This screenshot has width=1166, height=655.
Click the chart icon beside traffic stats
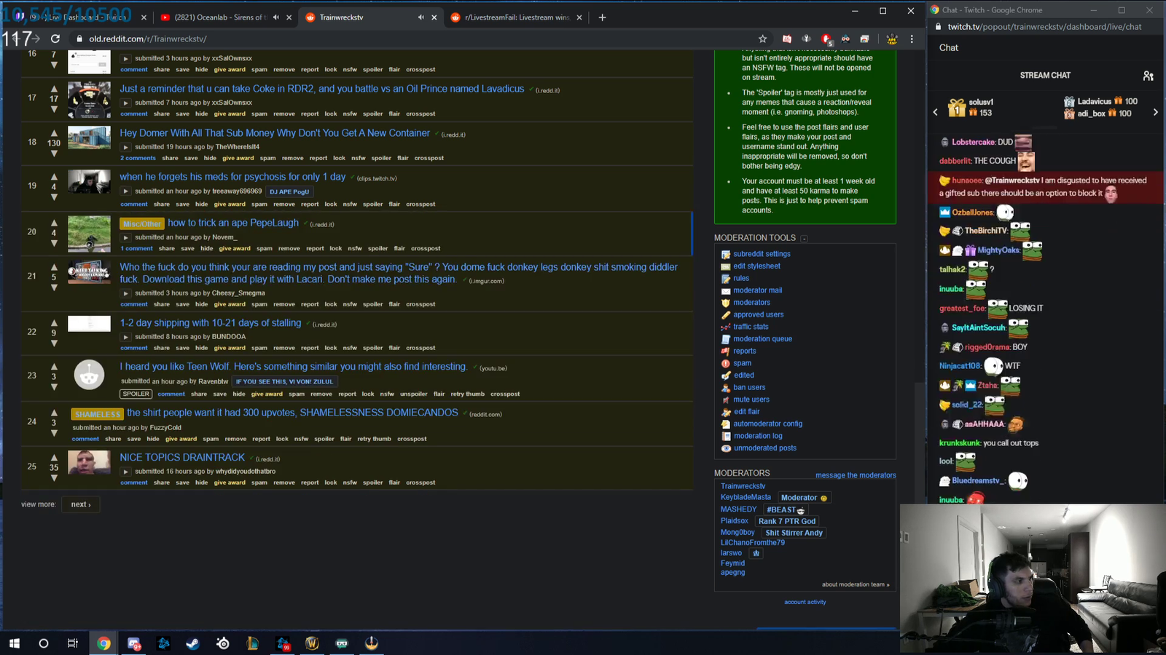[725, 327]
